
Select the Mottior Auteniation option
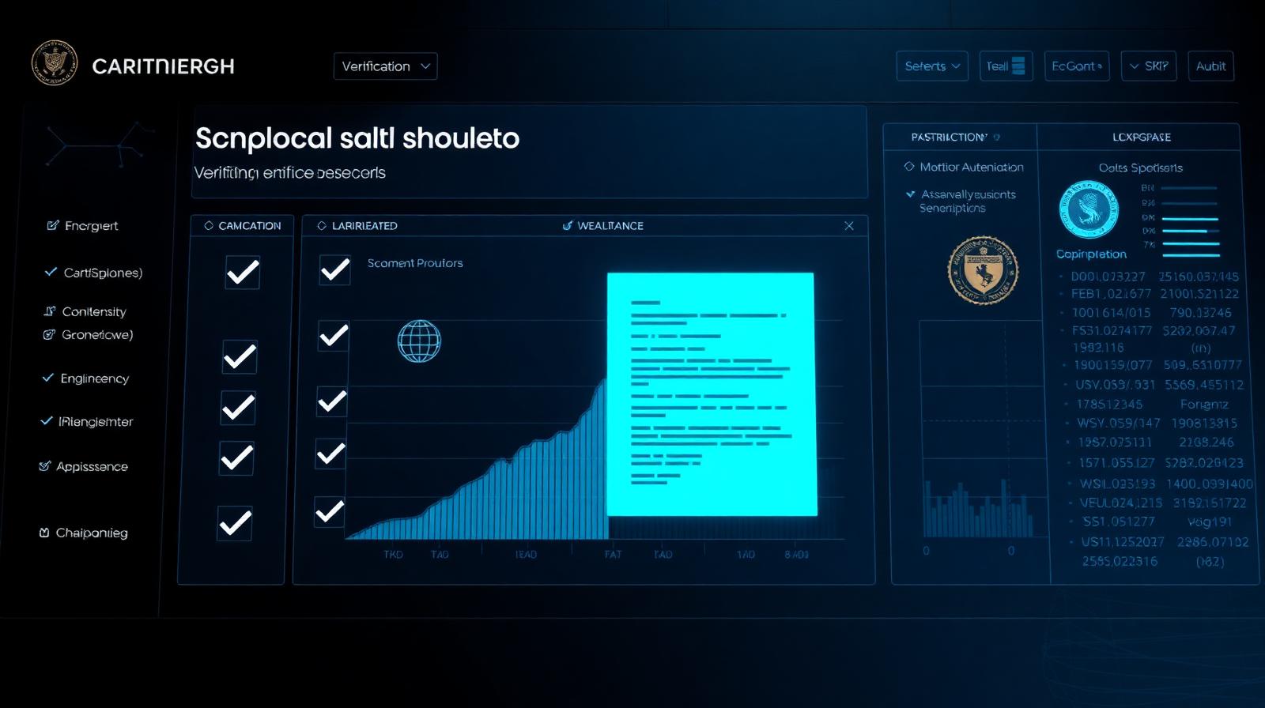pos(964,168)
